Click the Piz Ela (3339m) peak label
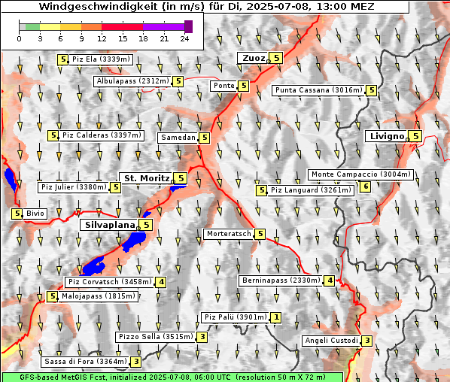Screen dimensions: 450x382 pos(101,59)
